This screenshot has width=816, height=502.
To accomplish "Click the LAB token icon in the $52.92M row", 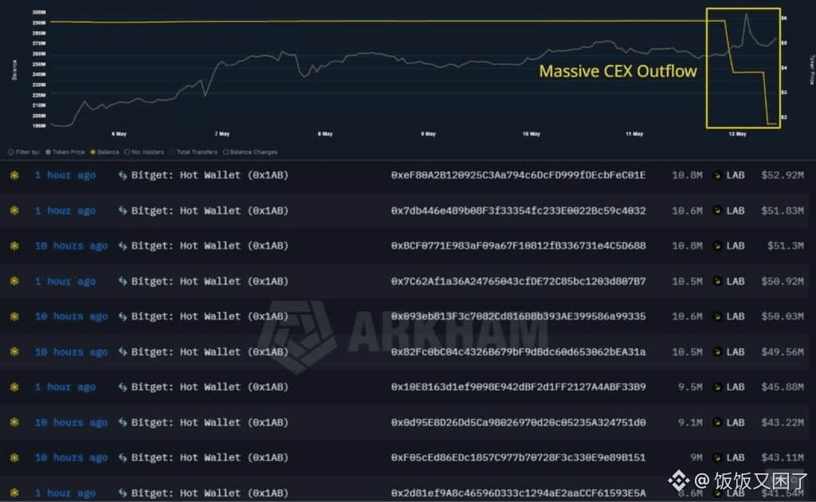I will pos(717,175).
